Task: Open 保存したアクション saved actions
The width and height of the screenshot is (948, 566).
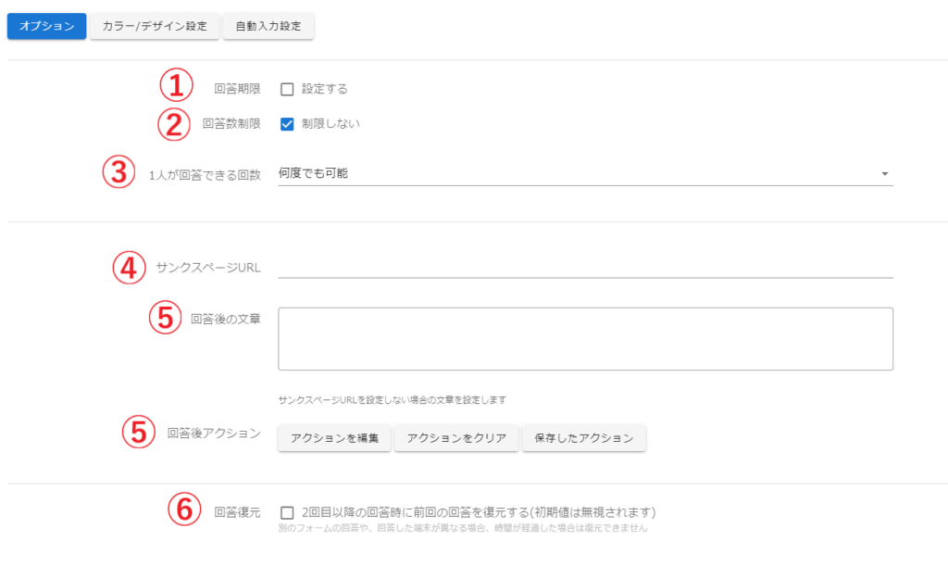Action: (x=584, y=438)
